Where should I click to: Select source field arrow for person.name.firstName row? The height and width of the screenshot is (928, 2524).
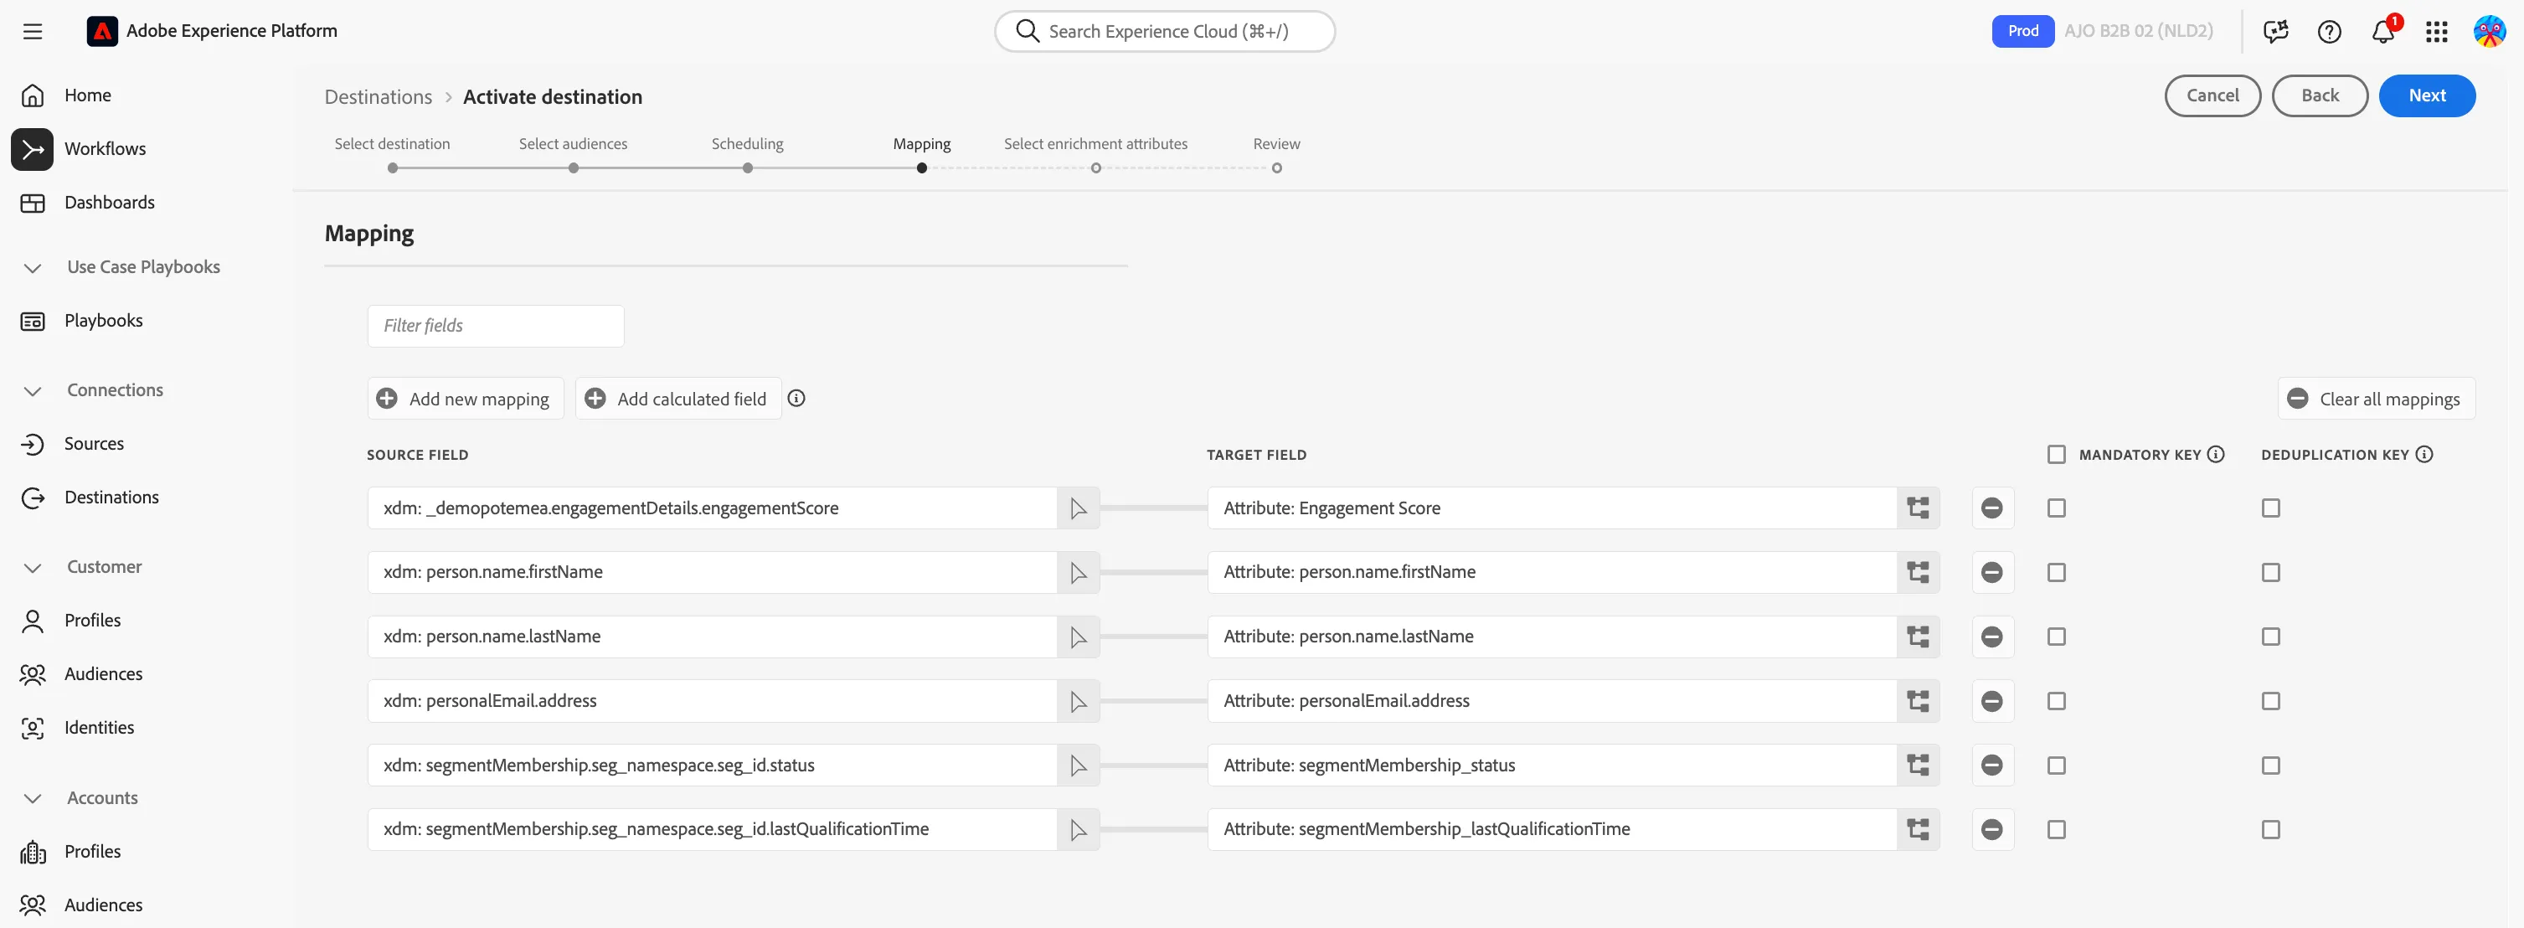pos(1078,572)
